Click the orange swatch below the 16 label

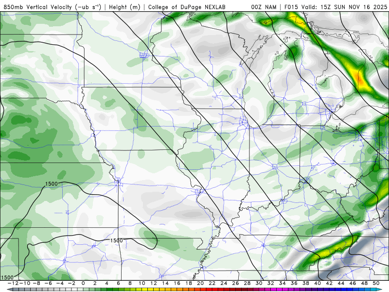tap(180, 290)
